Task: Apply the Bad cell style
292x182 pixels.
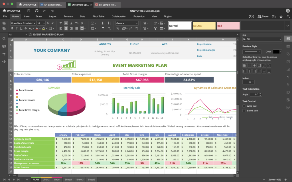Action: (x=228, y=26)
